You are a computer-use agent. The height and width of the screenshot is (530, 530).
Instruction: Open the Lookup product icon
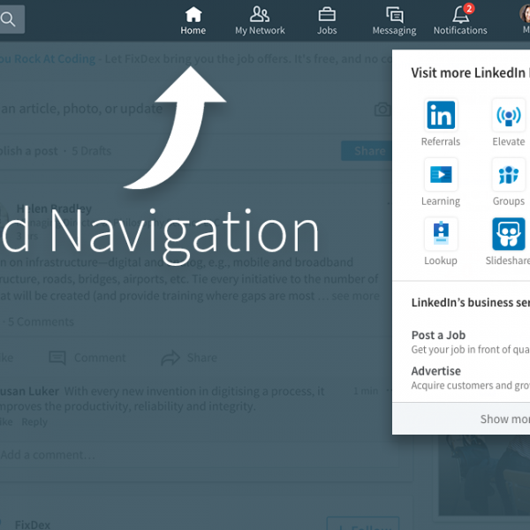pos(441,234)
